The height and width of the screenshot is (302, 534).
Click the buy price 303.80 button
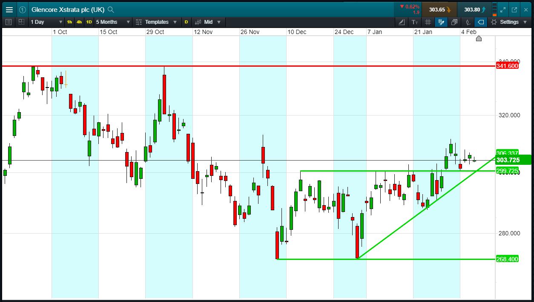coord(474,9)
